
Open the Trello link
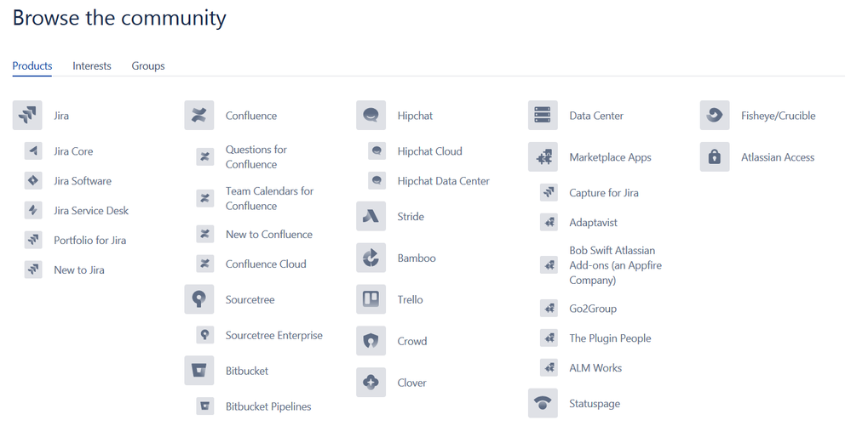pos(411,299)
